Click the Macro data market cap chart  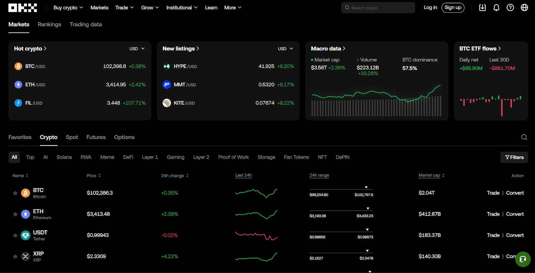[377, 100]
